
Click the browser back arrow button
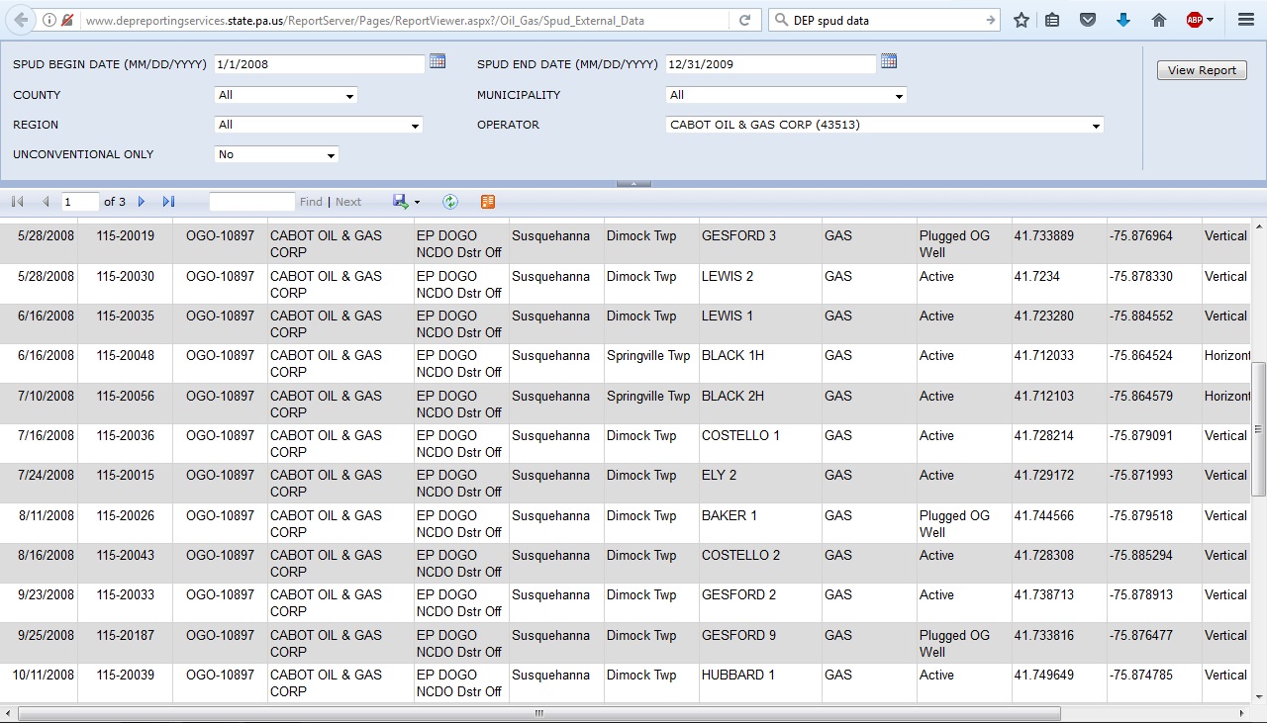click(20, 20)
